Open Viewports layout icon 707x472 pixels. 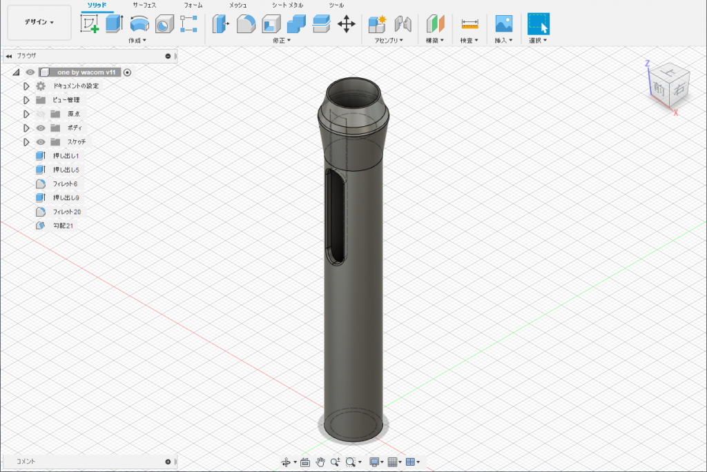coord(410,462)
